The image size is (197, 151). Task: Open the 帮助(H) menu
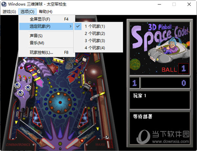pos(46,12)
